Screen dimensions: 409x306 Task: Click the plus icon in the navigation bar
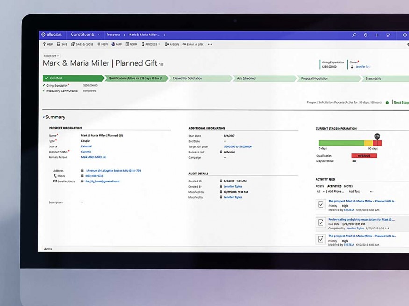pos(377,35)
